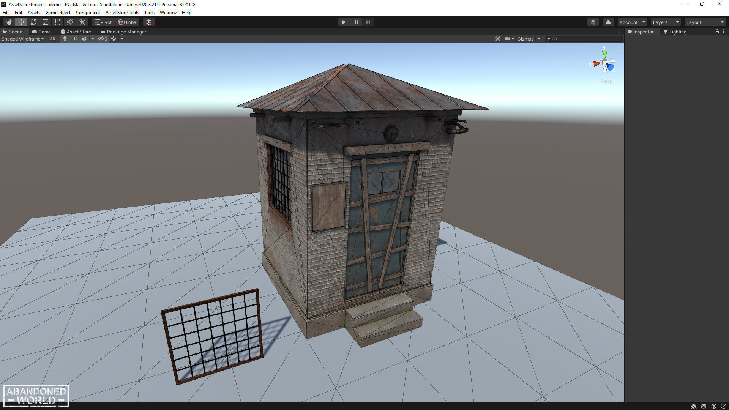This screenshot has height=410, width=729.
Task: Select the combined Transform tool
Action: [70, 22]
